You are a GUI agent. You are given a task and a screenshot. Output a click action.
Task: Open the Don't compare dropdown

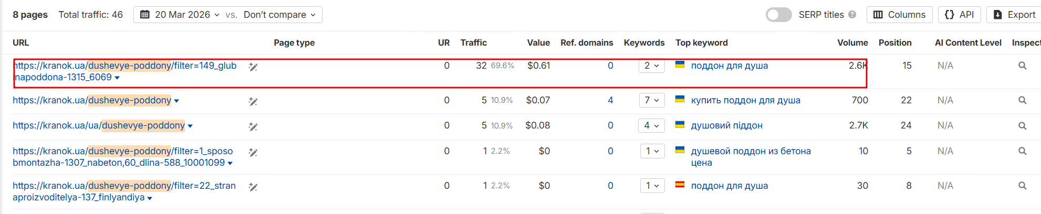click(279, 15)
